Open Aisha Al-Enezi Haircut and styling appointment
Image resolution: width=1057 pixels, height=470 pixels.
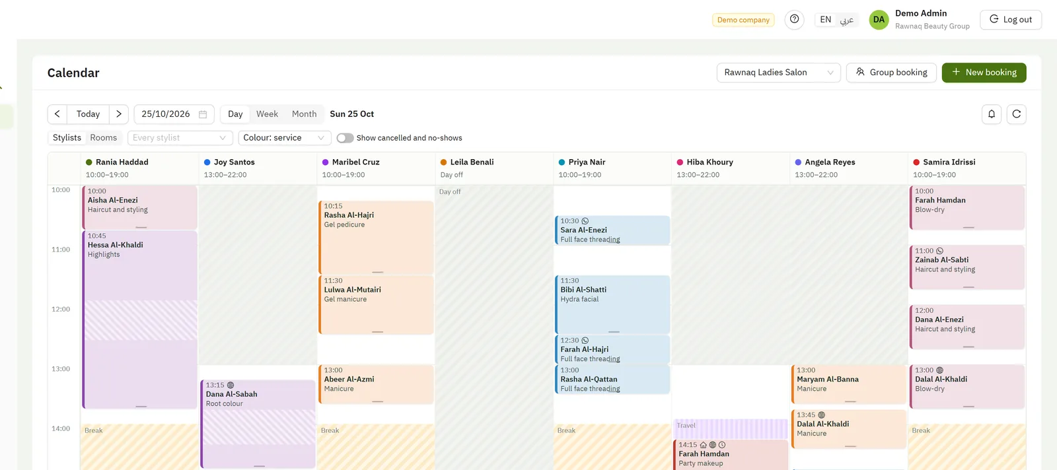click(x=139, y=207)
